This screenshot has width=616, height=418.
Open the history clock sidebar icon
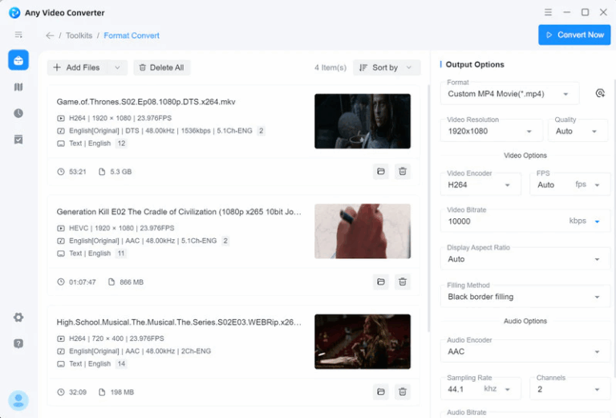click(x=18, y=113)
